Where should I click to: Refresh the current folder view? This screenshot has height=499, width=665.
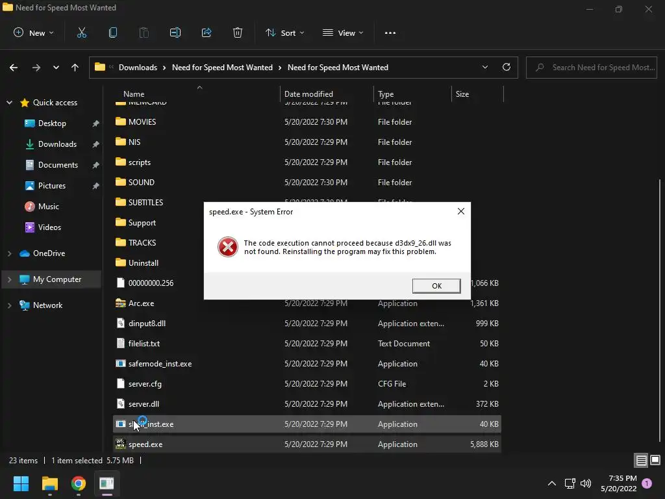click(507, 67)
